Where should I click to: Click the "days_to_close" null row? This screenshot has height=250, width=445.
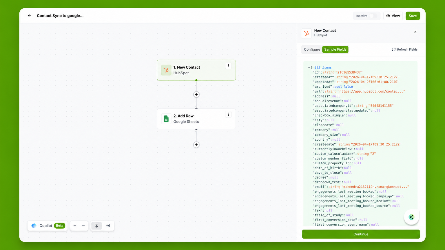coord(332,173)
